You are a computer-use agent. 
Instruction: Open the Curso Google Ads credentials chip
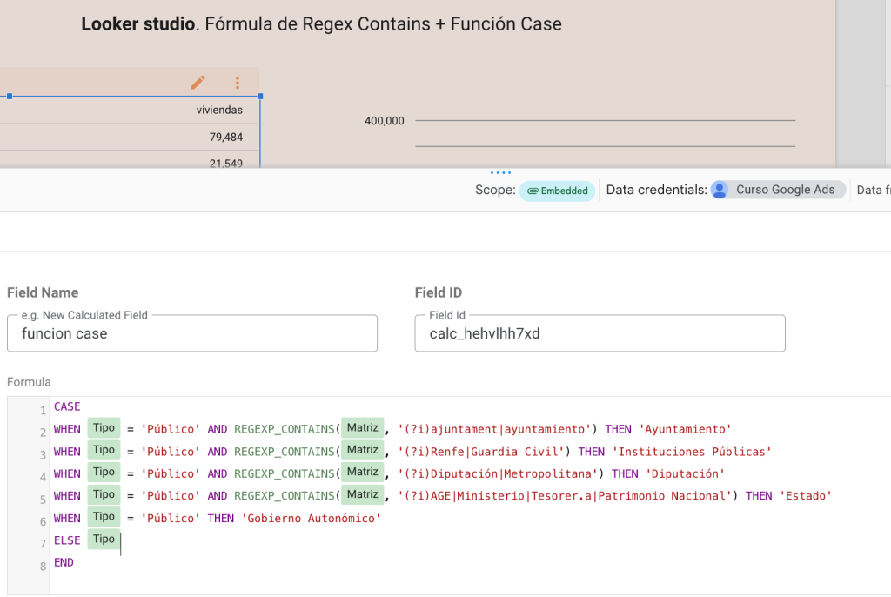click(778, 190)
